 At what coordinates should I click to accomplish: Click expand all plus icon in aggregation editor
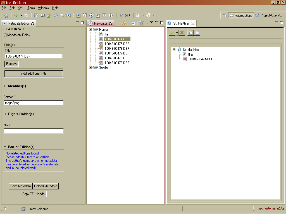point(191,33)
